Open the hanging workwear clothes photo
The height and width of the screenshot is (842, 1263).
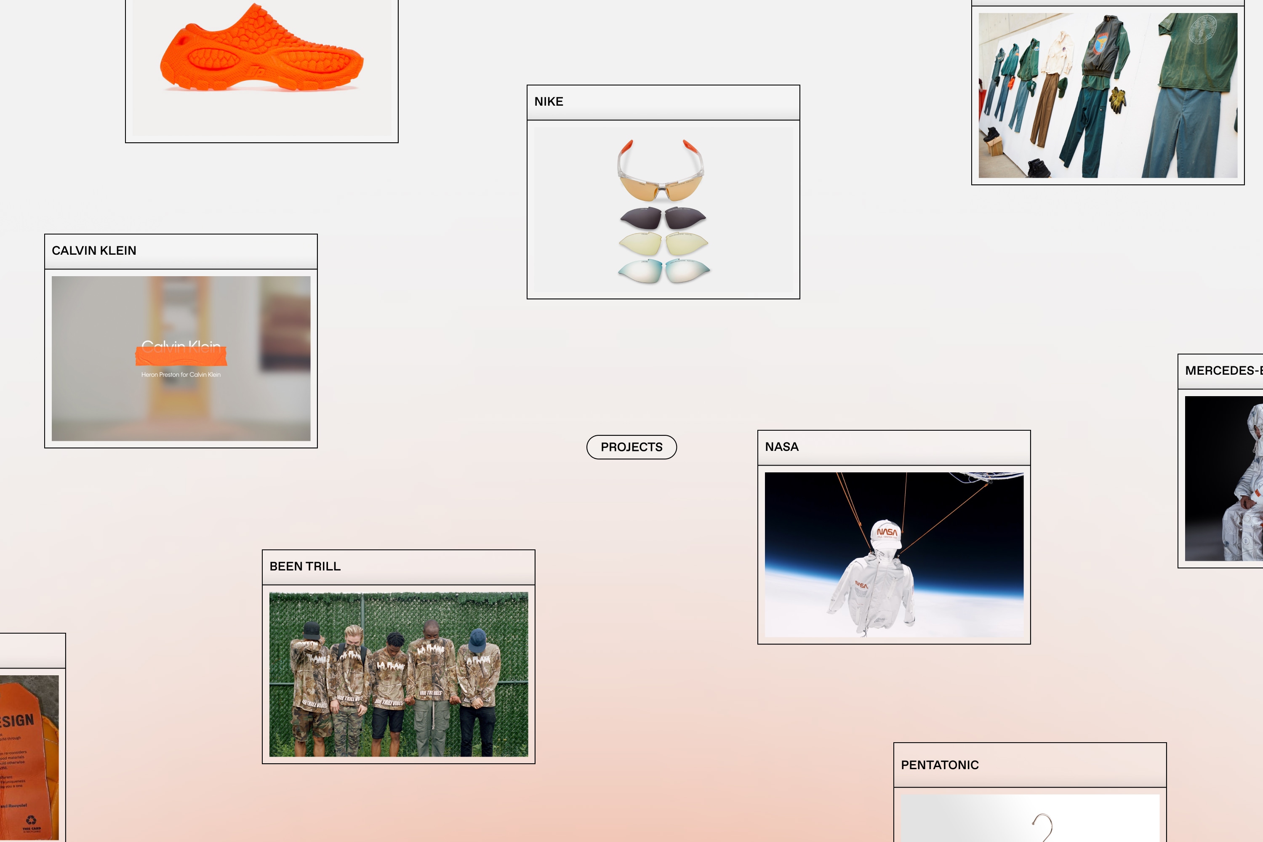pyautogui.click(x=1108, y=96)
